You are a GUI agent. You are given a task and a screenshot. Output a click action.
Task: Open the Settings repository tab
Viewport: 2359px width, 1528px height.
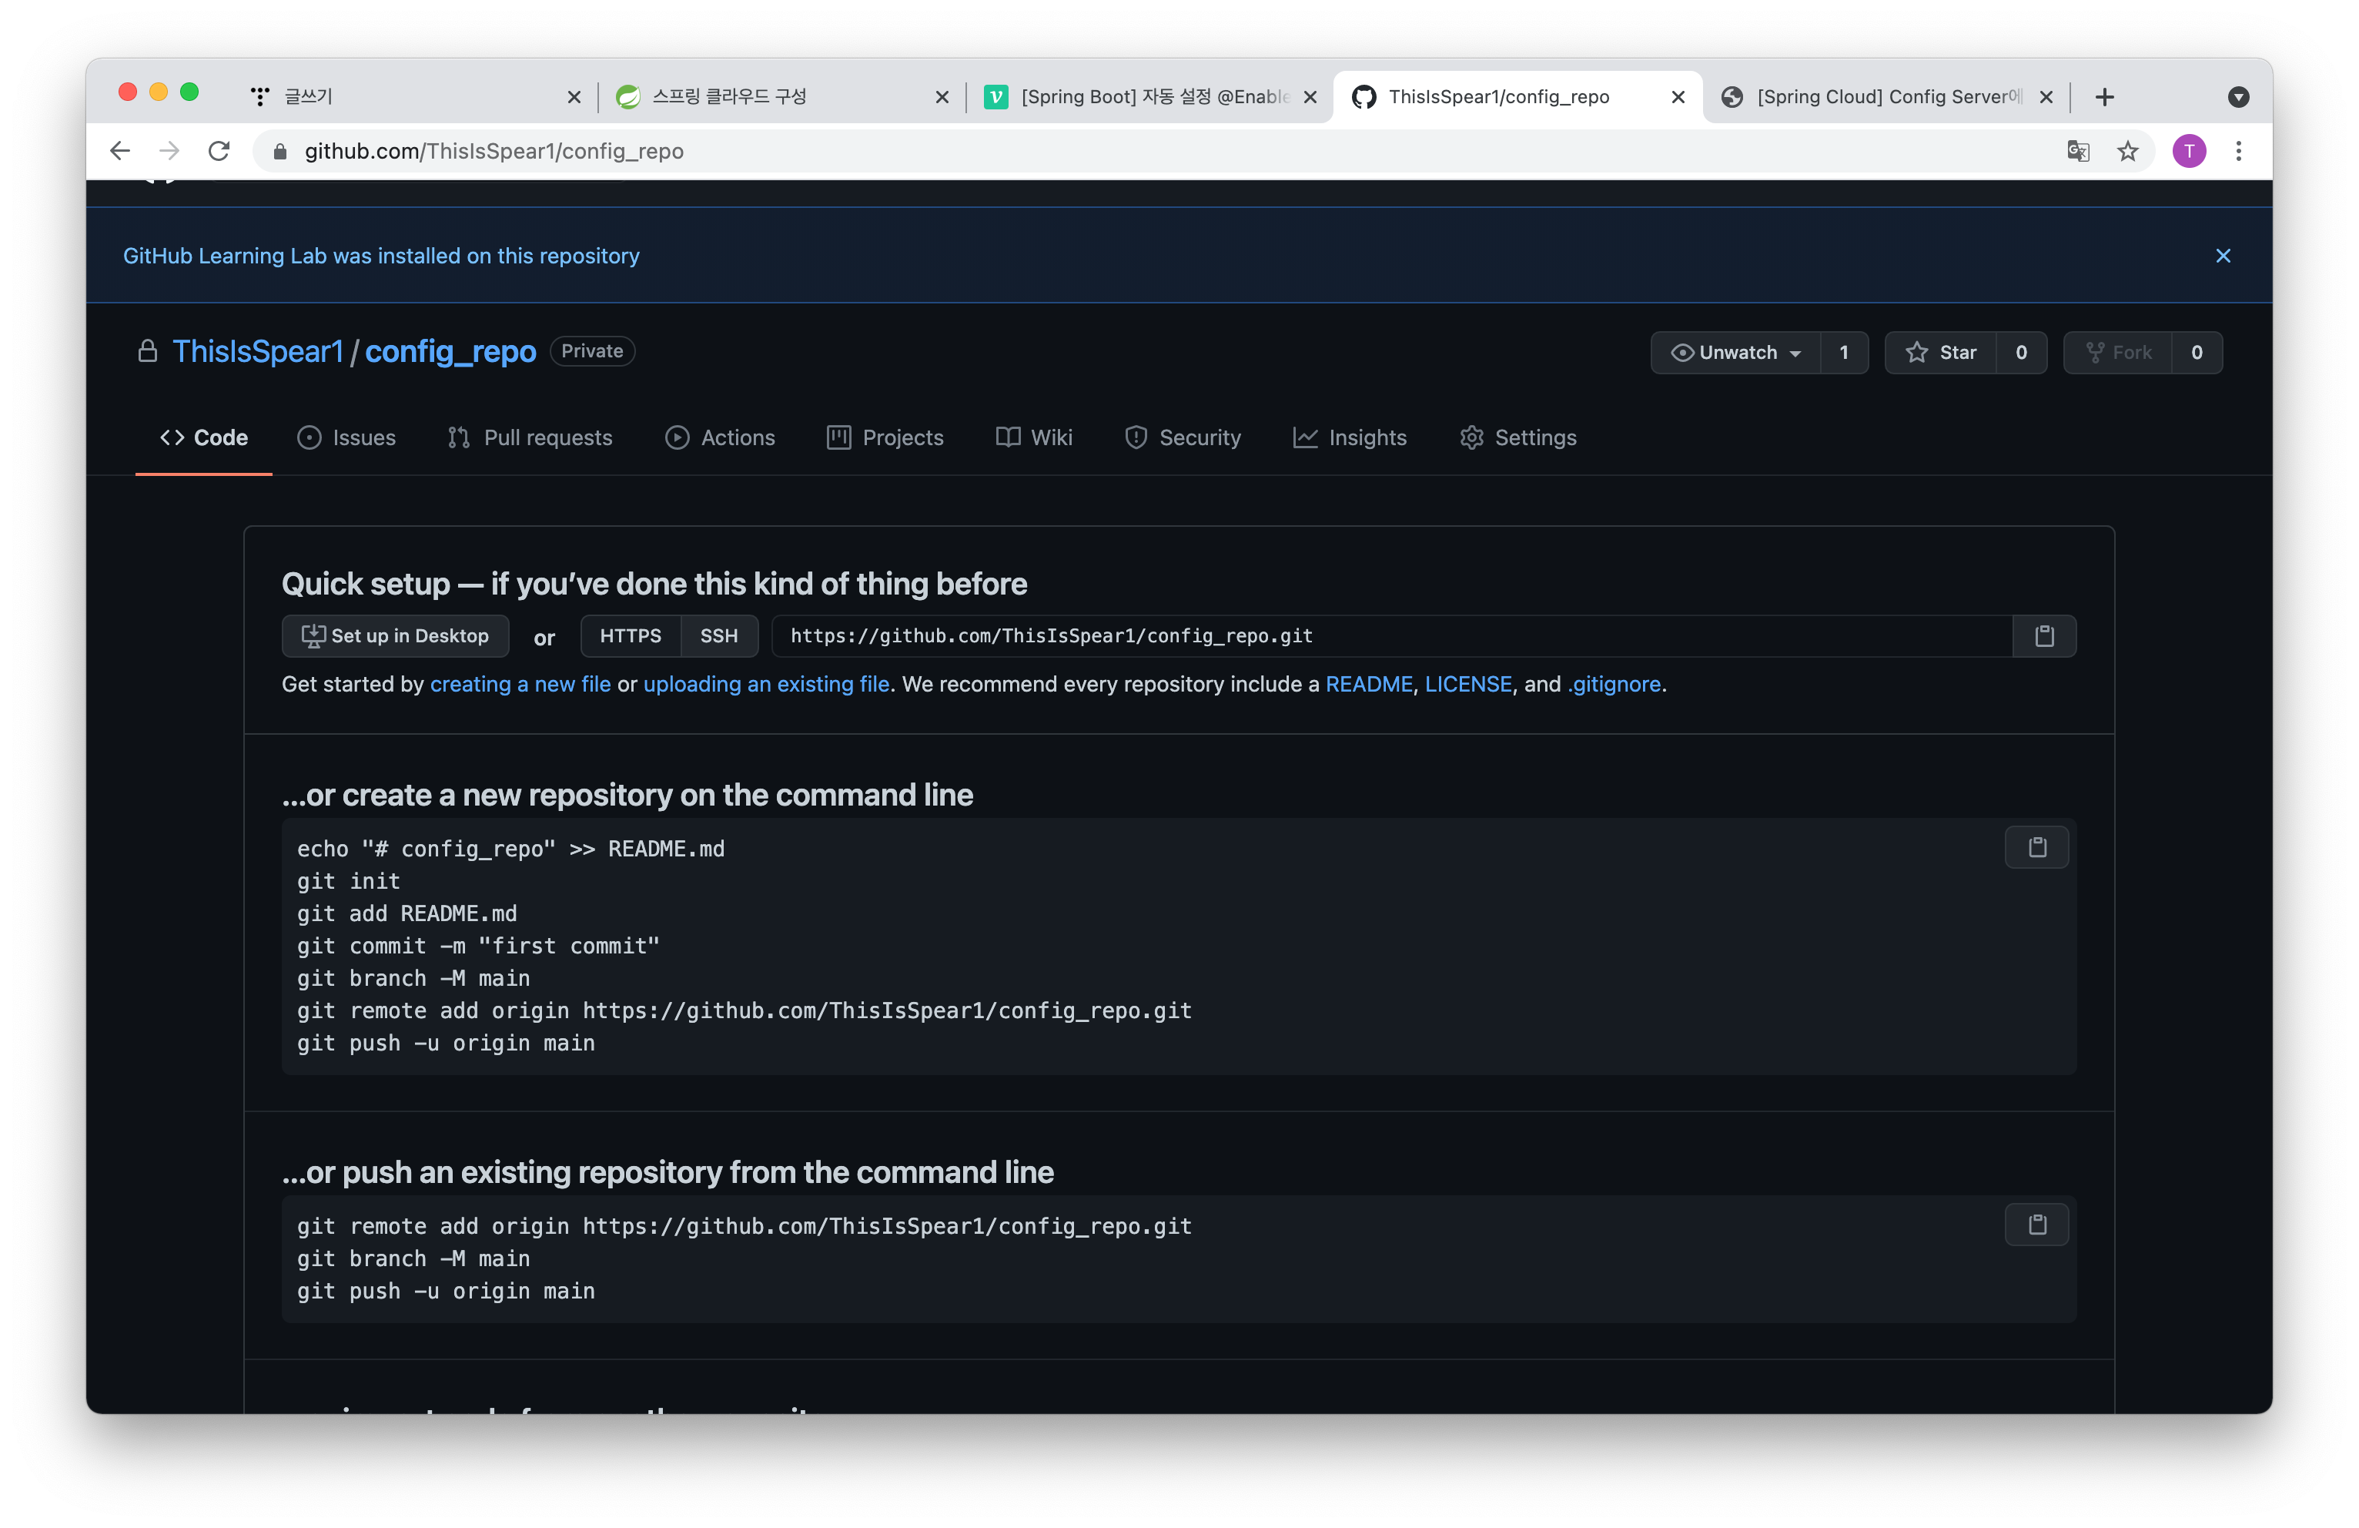(x=1517, y=437)
